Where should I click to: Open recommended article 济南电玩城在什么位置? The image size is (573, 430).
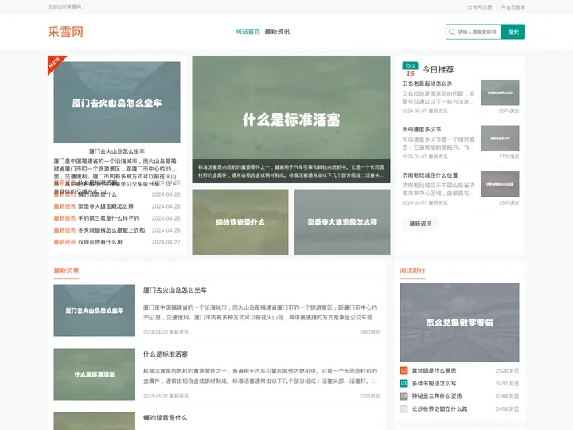[x=430, y=175]
